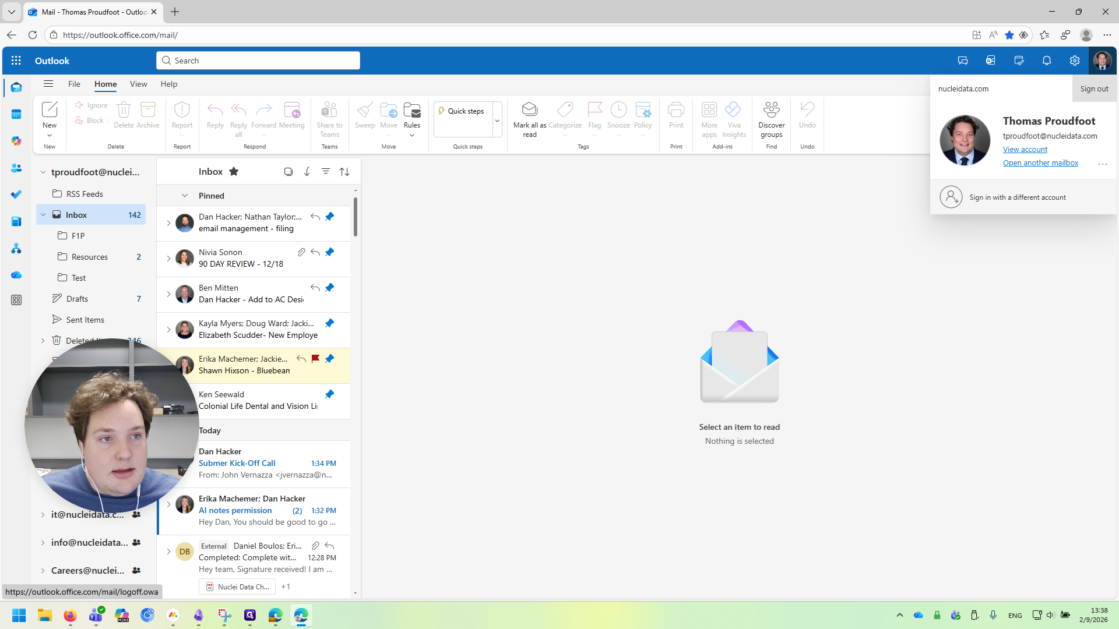This screenshot has height=629, width=1119.
Task: Click the Sign out button
Action: coord(1094,89)
